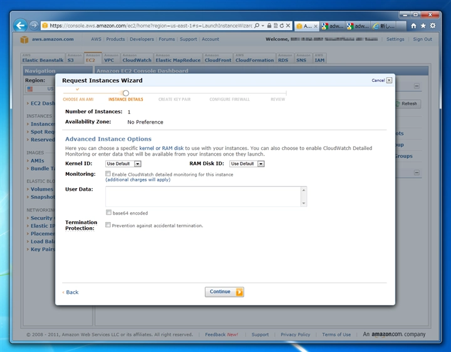Open Privacy Policy footer link
451x352 pixels.
click(295, 334)
